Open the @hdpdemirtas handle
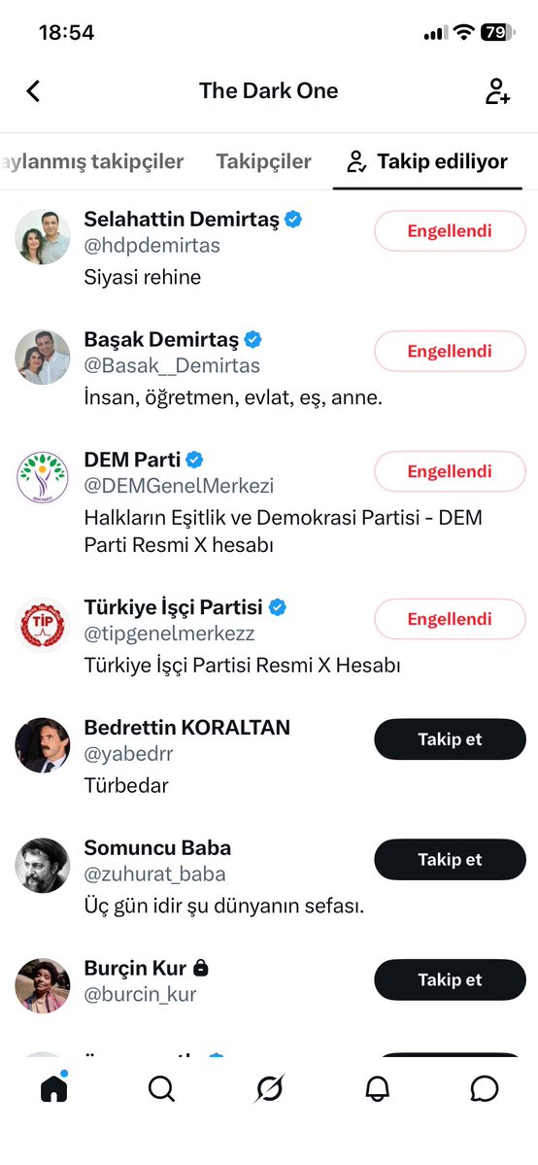This screenshot has width=538, height=1165. [x=151, y=245]
